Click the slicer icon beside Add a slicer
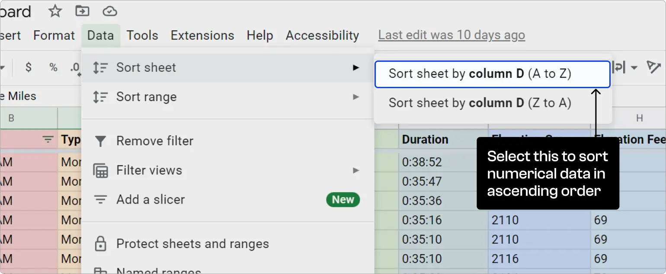 click(x=101, y=199)
